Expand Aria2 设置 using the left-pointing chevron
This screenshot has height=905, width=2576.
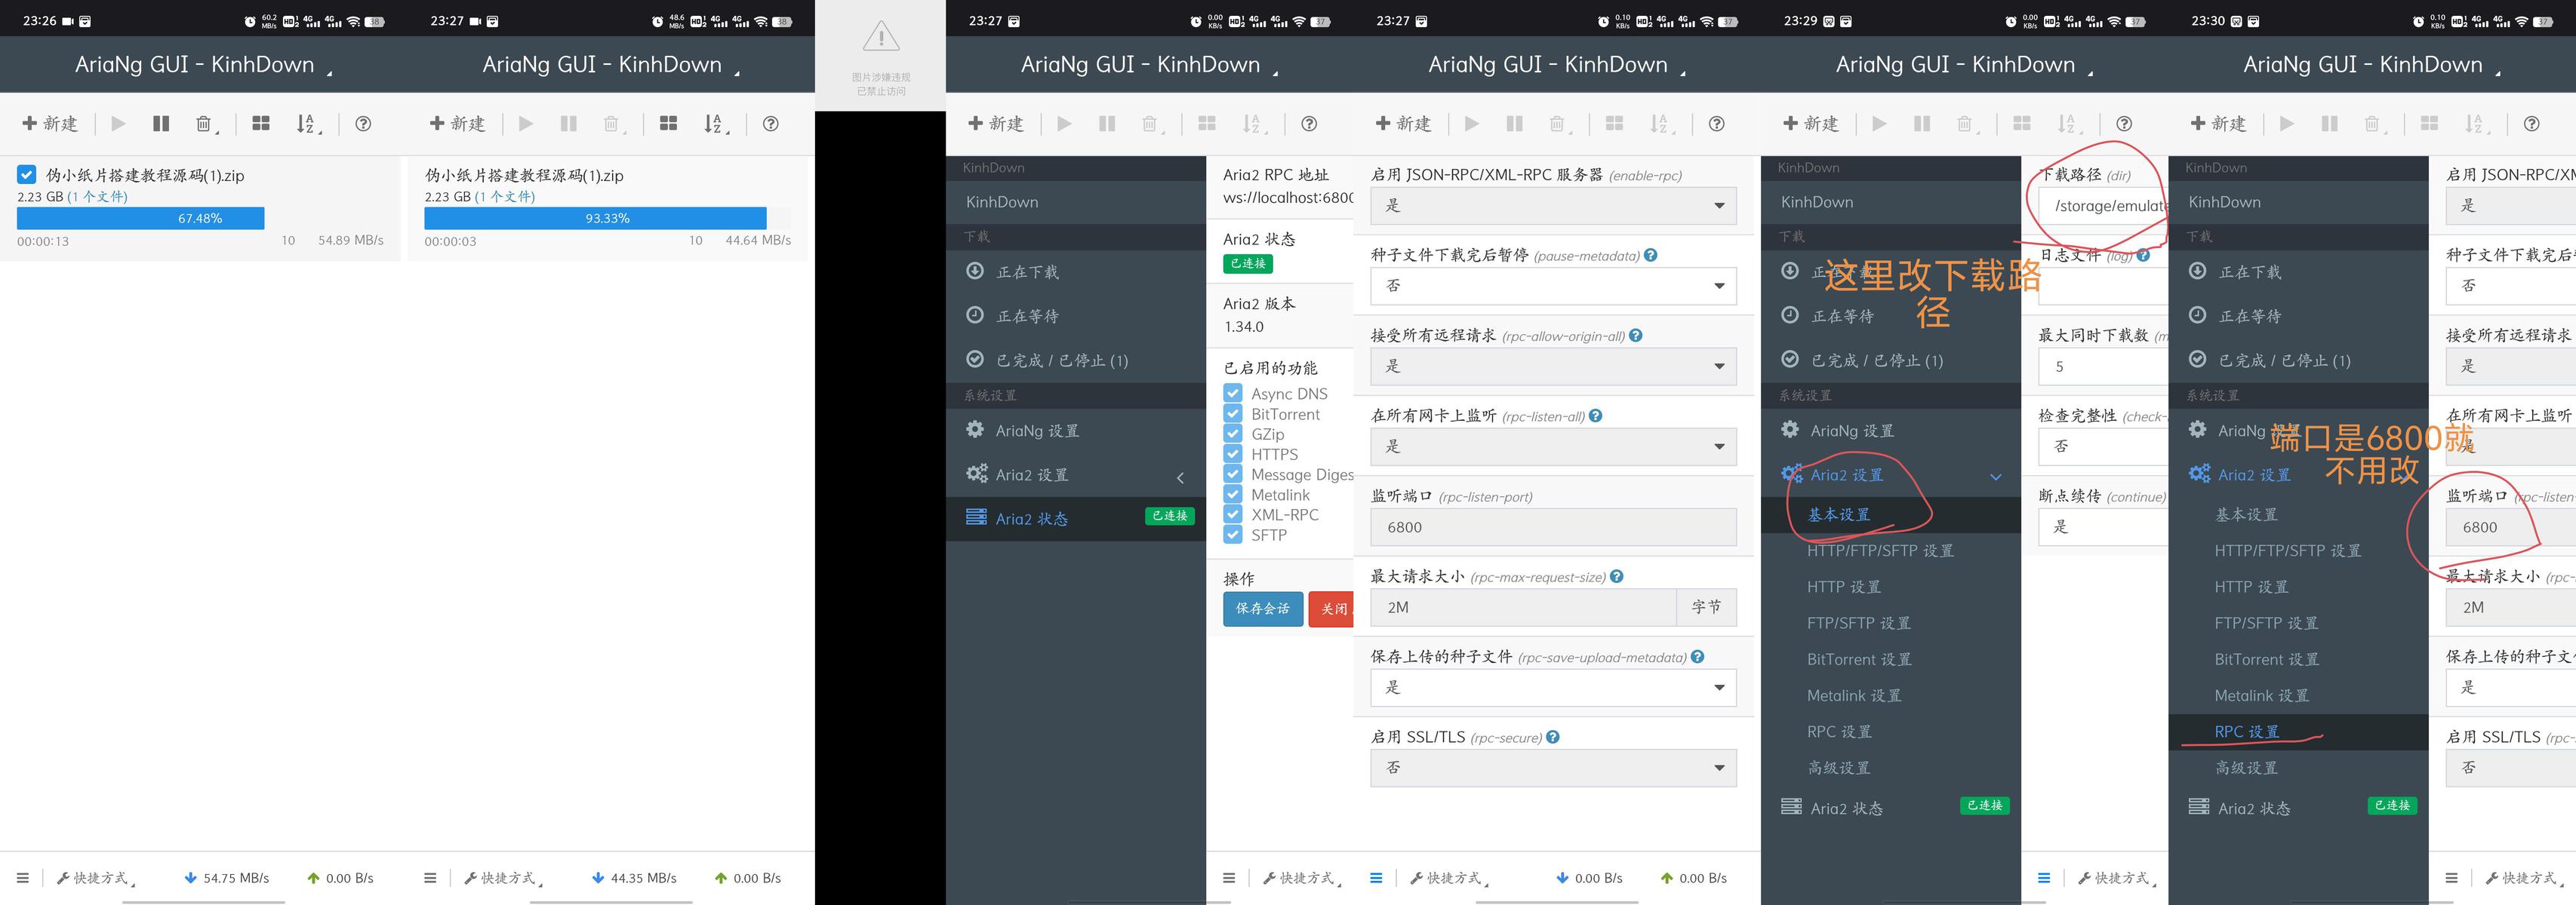pyautogui.click(x=1180, y=477)
